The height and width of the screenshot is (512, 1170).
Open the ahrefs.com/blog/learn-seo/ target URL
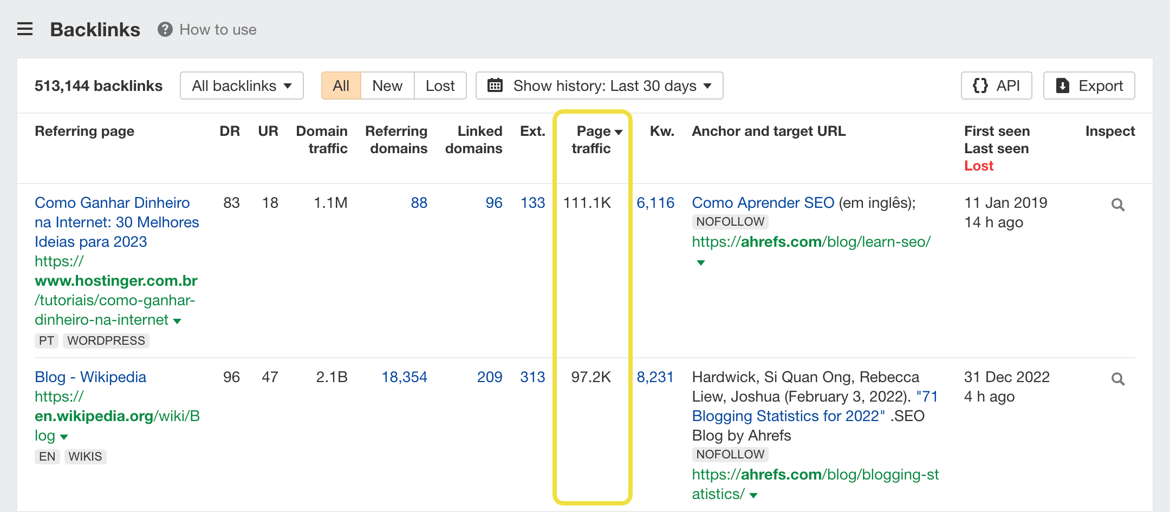[811, 241]
